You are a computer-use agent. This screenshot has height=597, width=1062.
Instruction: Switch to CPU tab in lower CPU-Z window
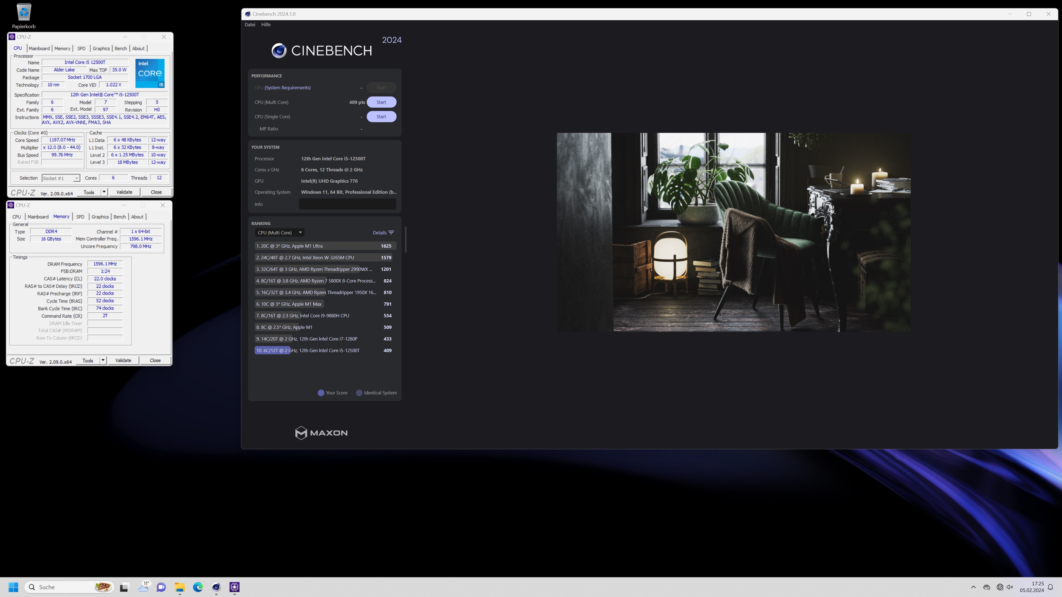(x=17, y=217)
